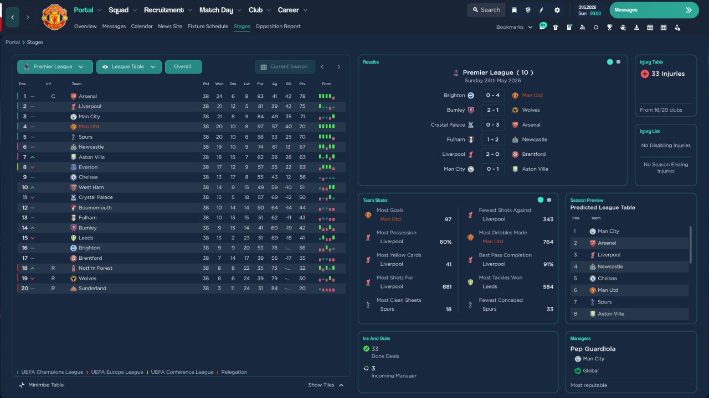This screenshot has width=709, height=398.
Task: Switch to the Messages tab
Action: click(x=114, y=27)
